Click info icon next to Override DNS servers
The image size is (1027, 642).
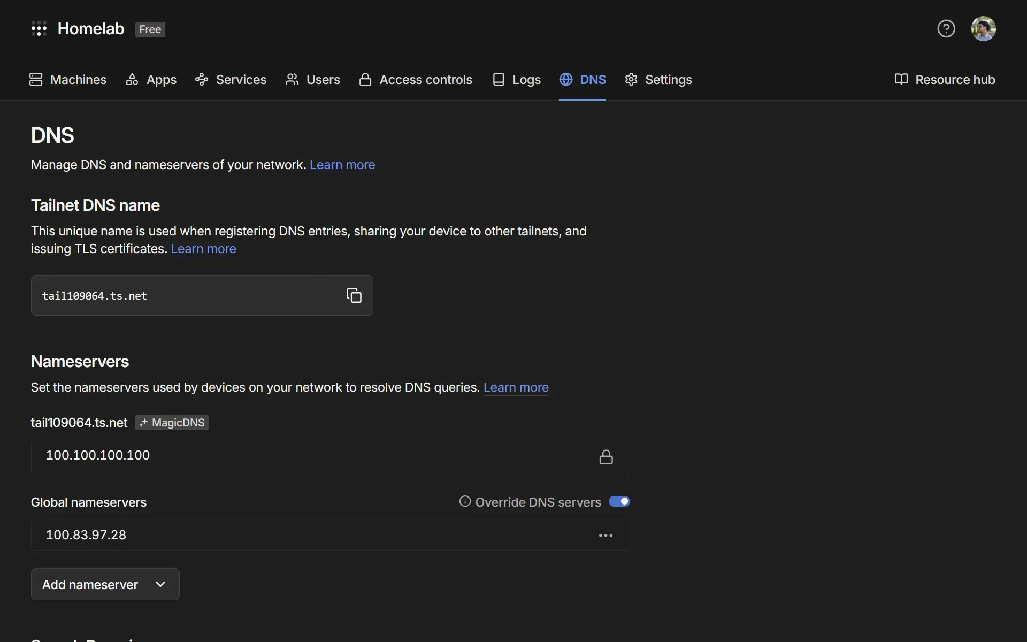[x=465, y=501]
